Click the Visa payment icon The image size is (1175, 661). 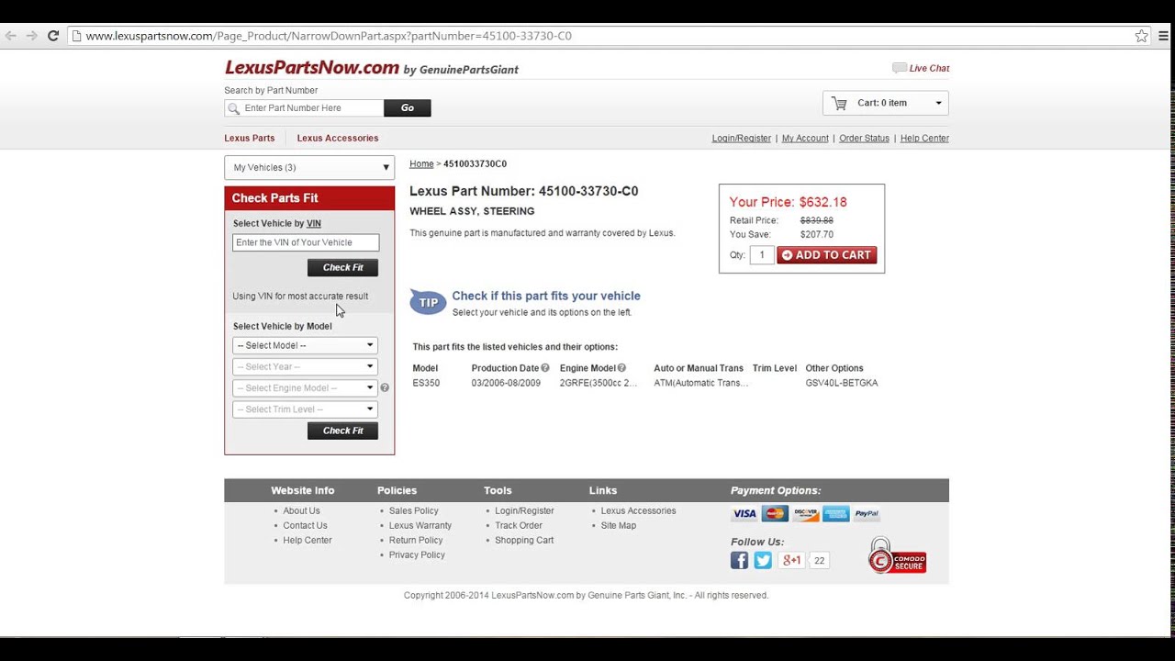pos(744,514)
